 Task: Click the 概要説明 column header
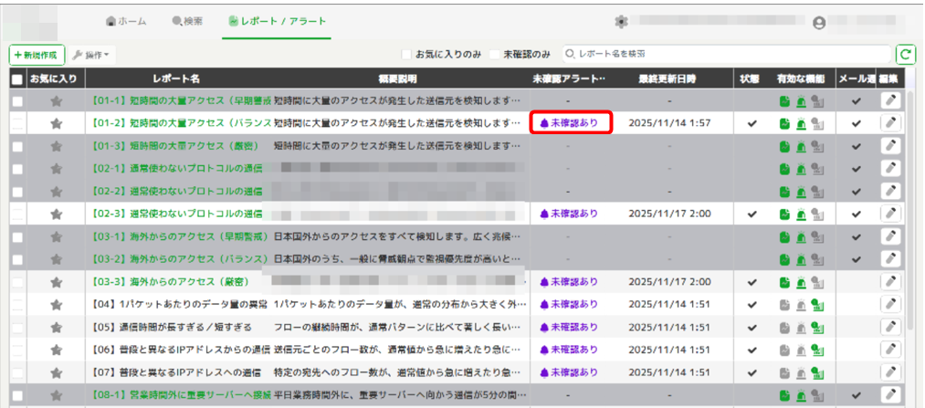click(x=397, y=79)
